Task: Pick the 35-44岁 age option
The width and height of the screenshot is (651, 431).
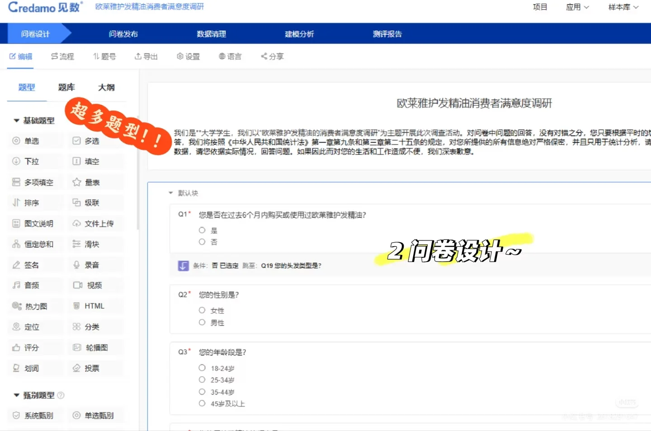Action: 202,392
